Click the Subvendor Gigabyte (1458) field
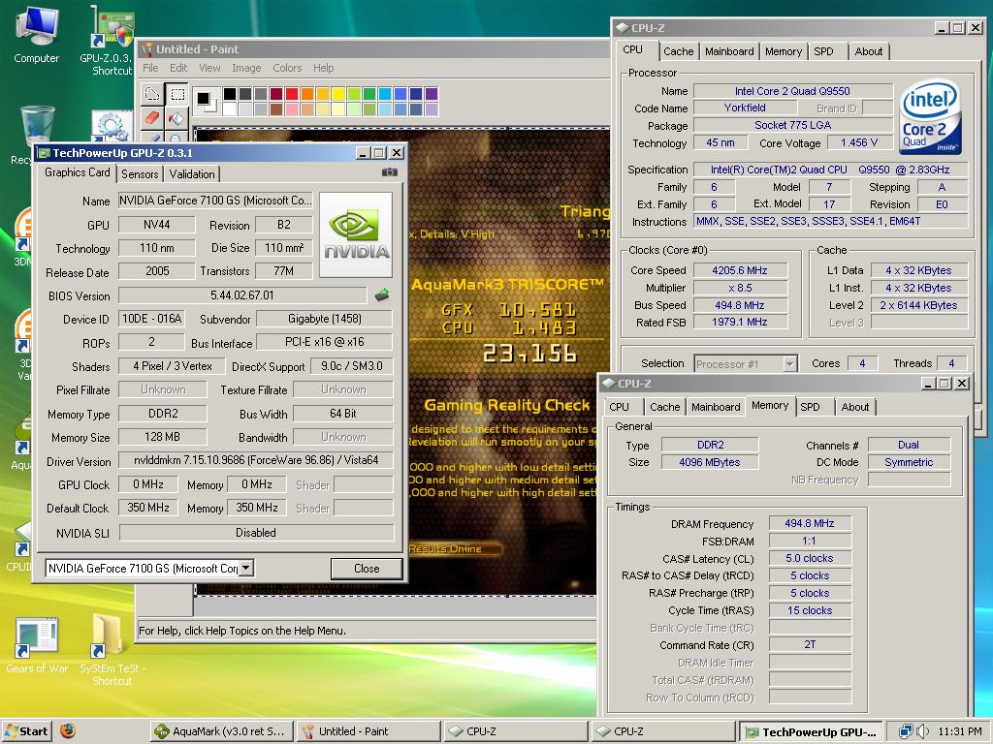Viewport: 993px width, 744px height. pos(324,319)
